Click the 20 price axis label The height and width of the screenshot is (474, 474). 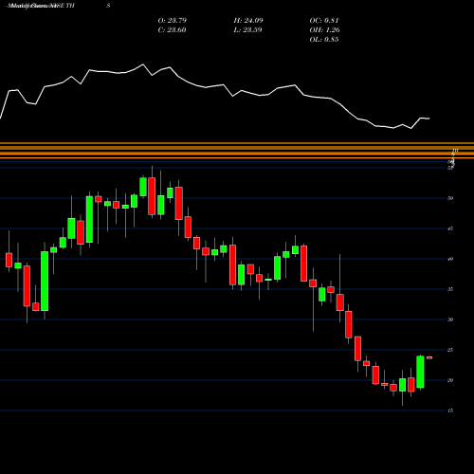450,380
